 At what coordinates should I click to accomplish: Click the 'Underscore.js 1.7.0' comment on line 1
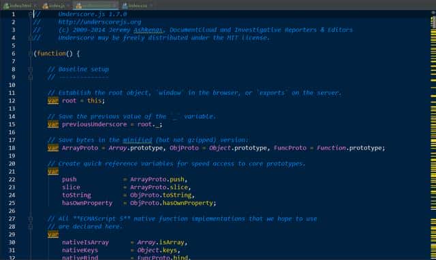point(93,14)
